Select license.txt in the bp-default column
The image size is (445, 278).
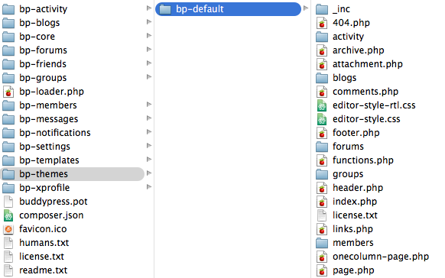click(355, 215)
